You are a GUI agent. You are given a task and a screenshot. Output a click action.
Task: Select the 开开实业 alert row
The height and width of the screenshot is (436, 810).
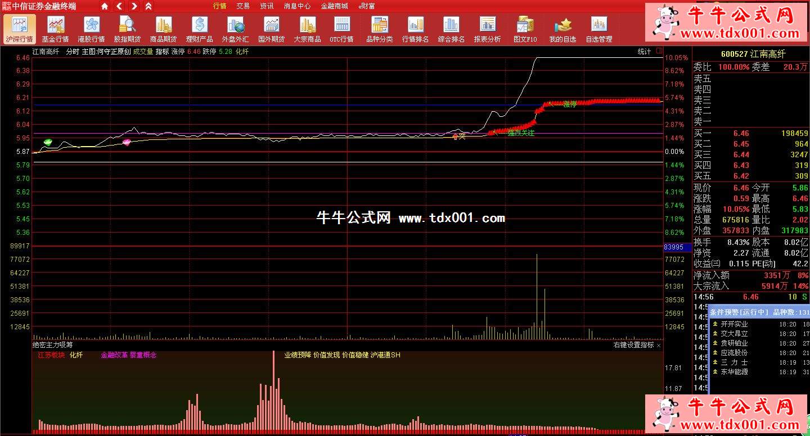(x=759, y=324)
